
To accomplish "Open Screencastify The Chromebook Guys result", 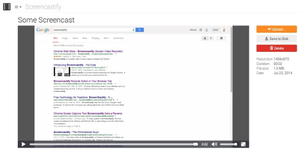I will pyautogui.click(x=76, y=132).
